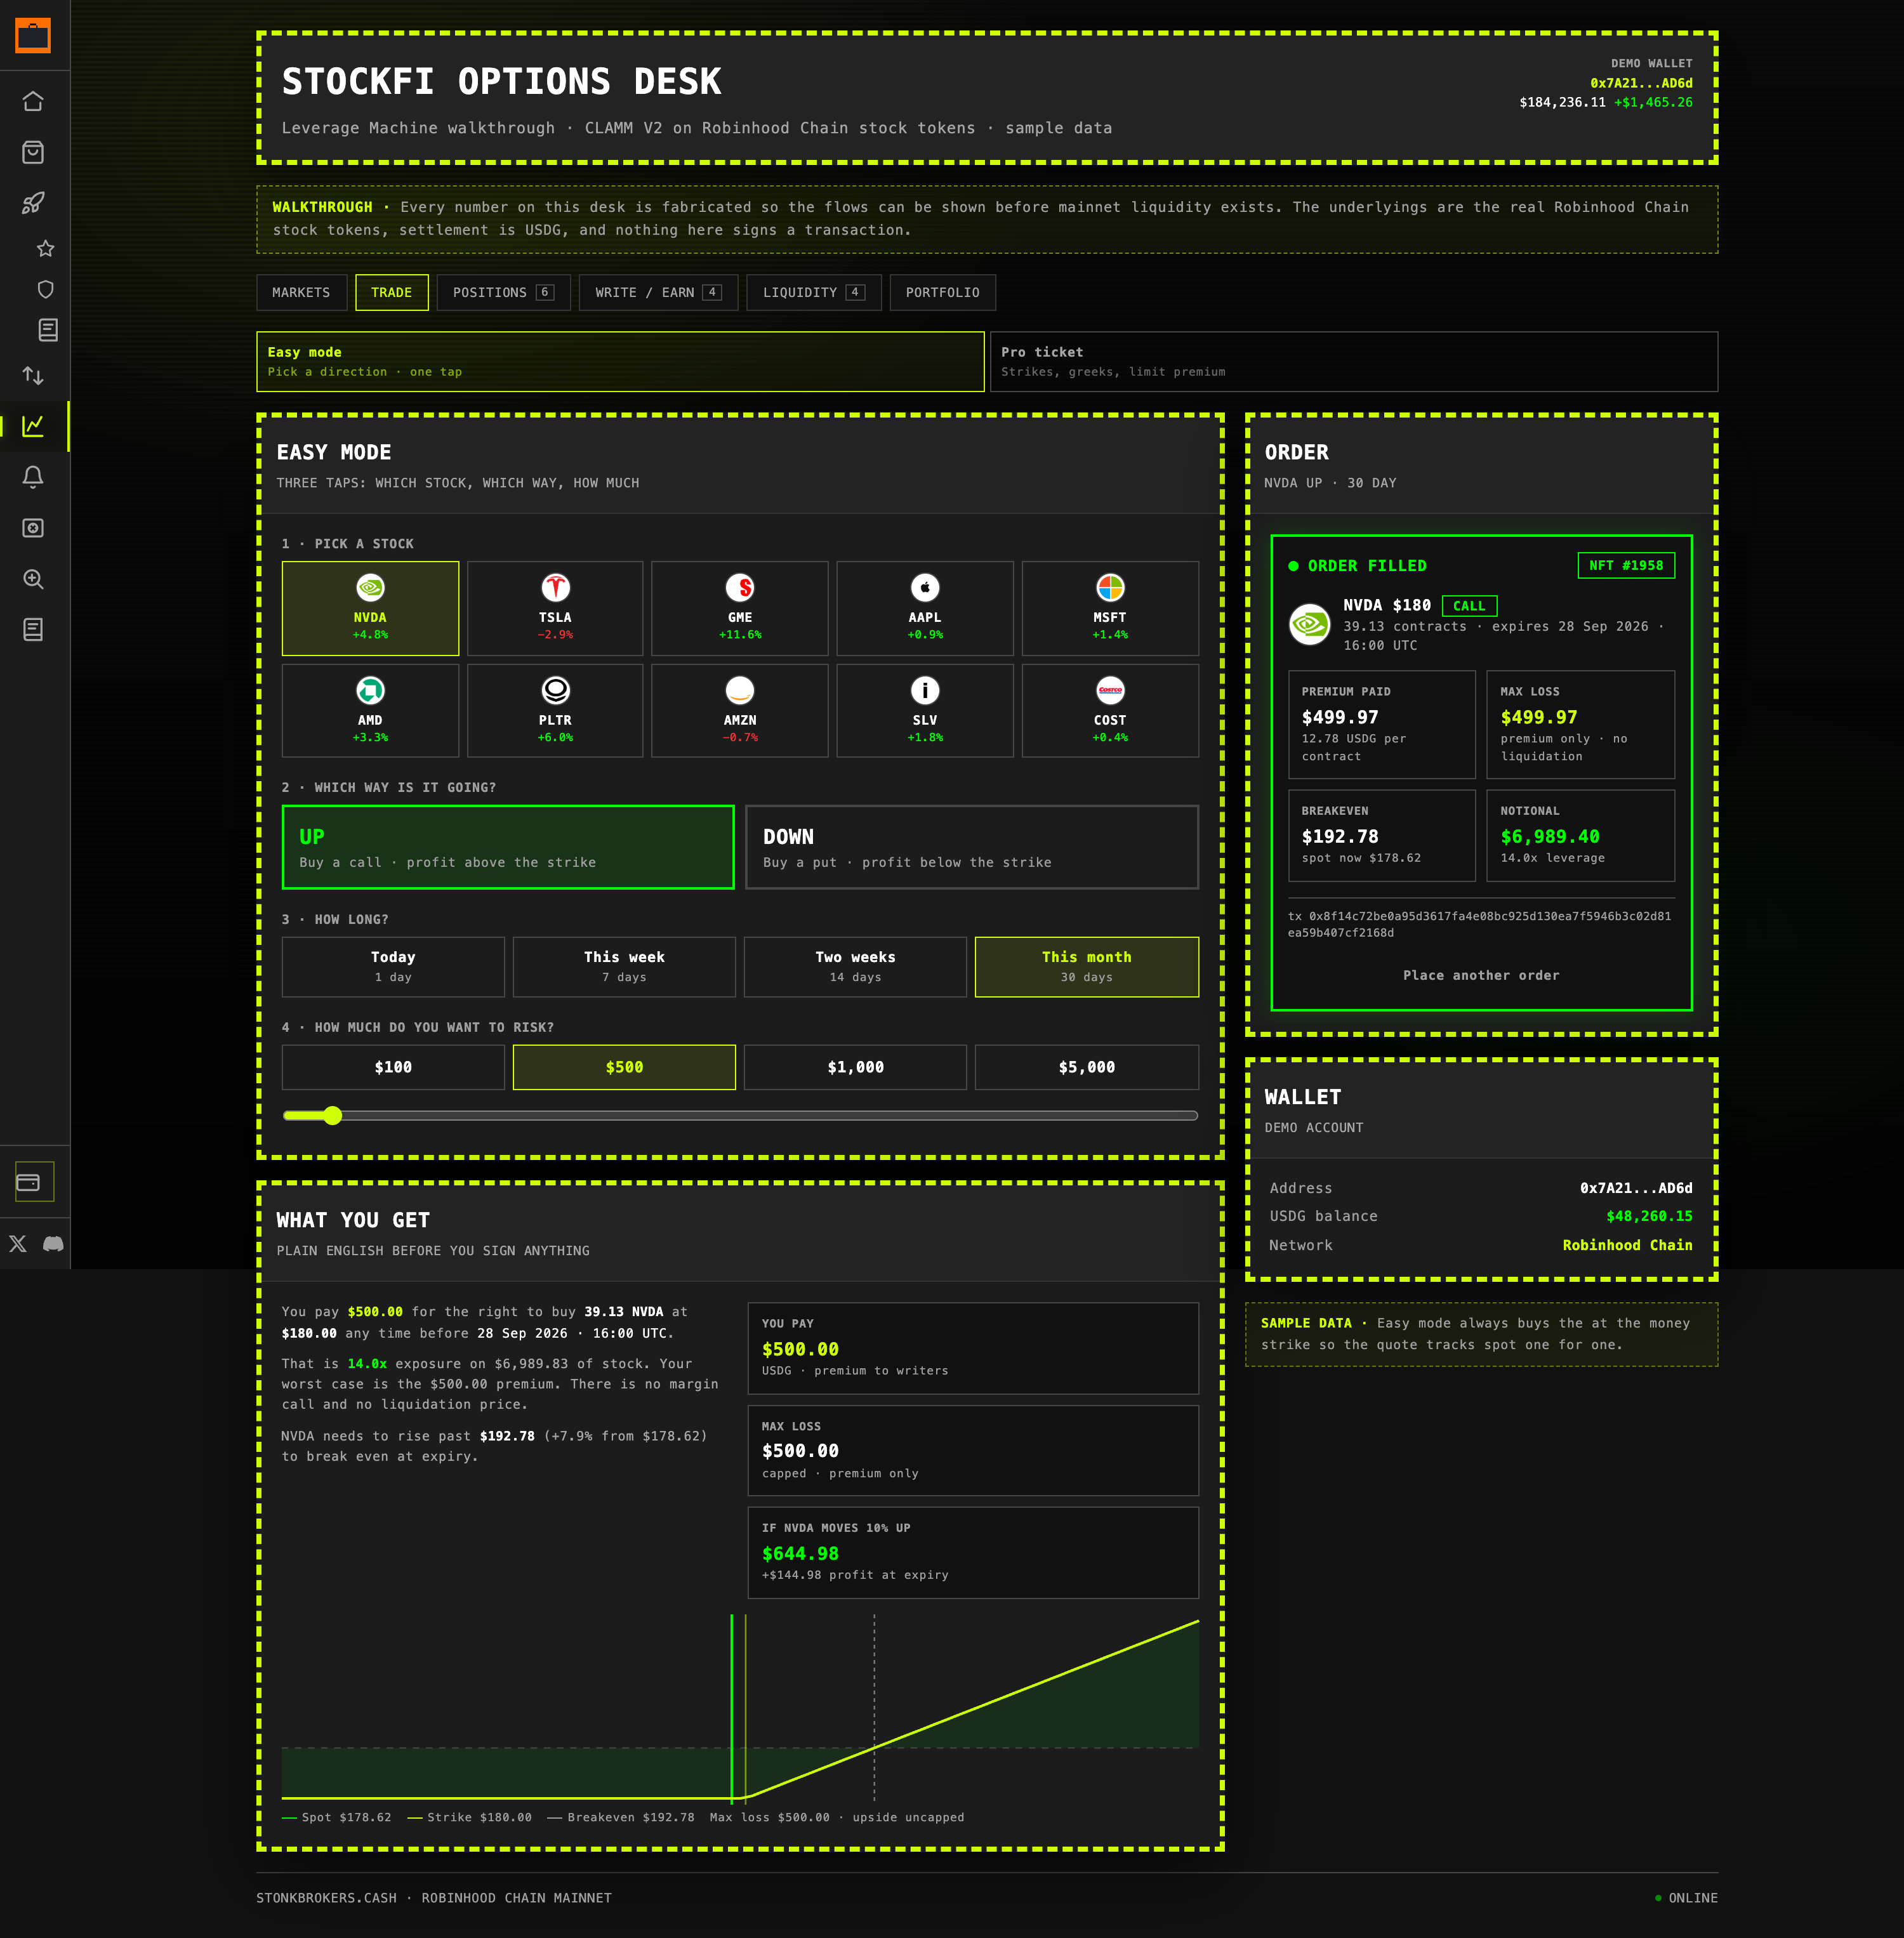The image size is (1904, 1938).
Task: Open the shield icon in the sidebar
Action: point(46,289)
